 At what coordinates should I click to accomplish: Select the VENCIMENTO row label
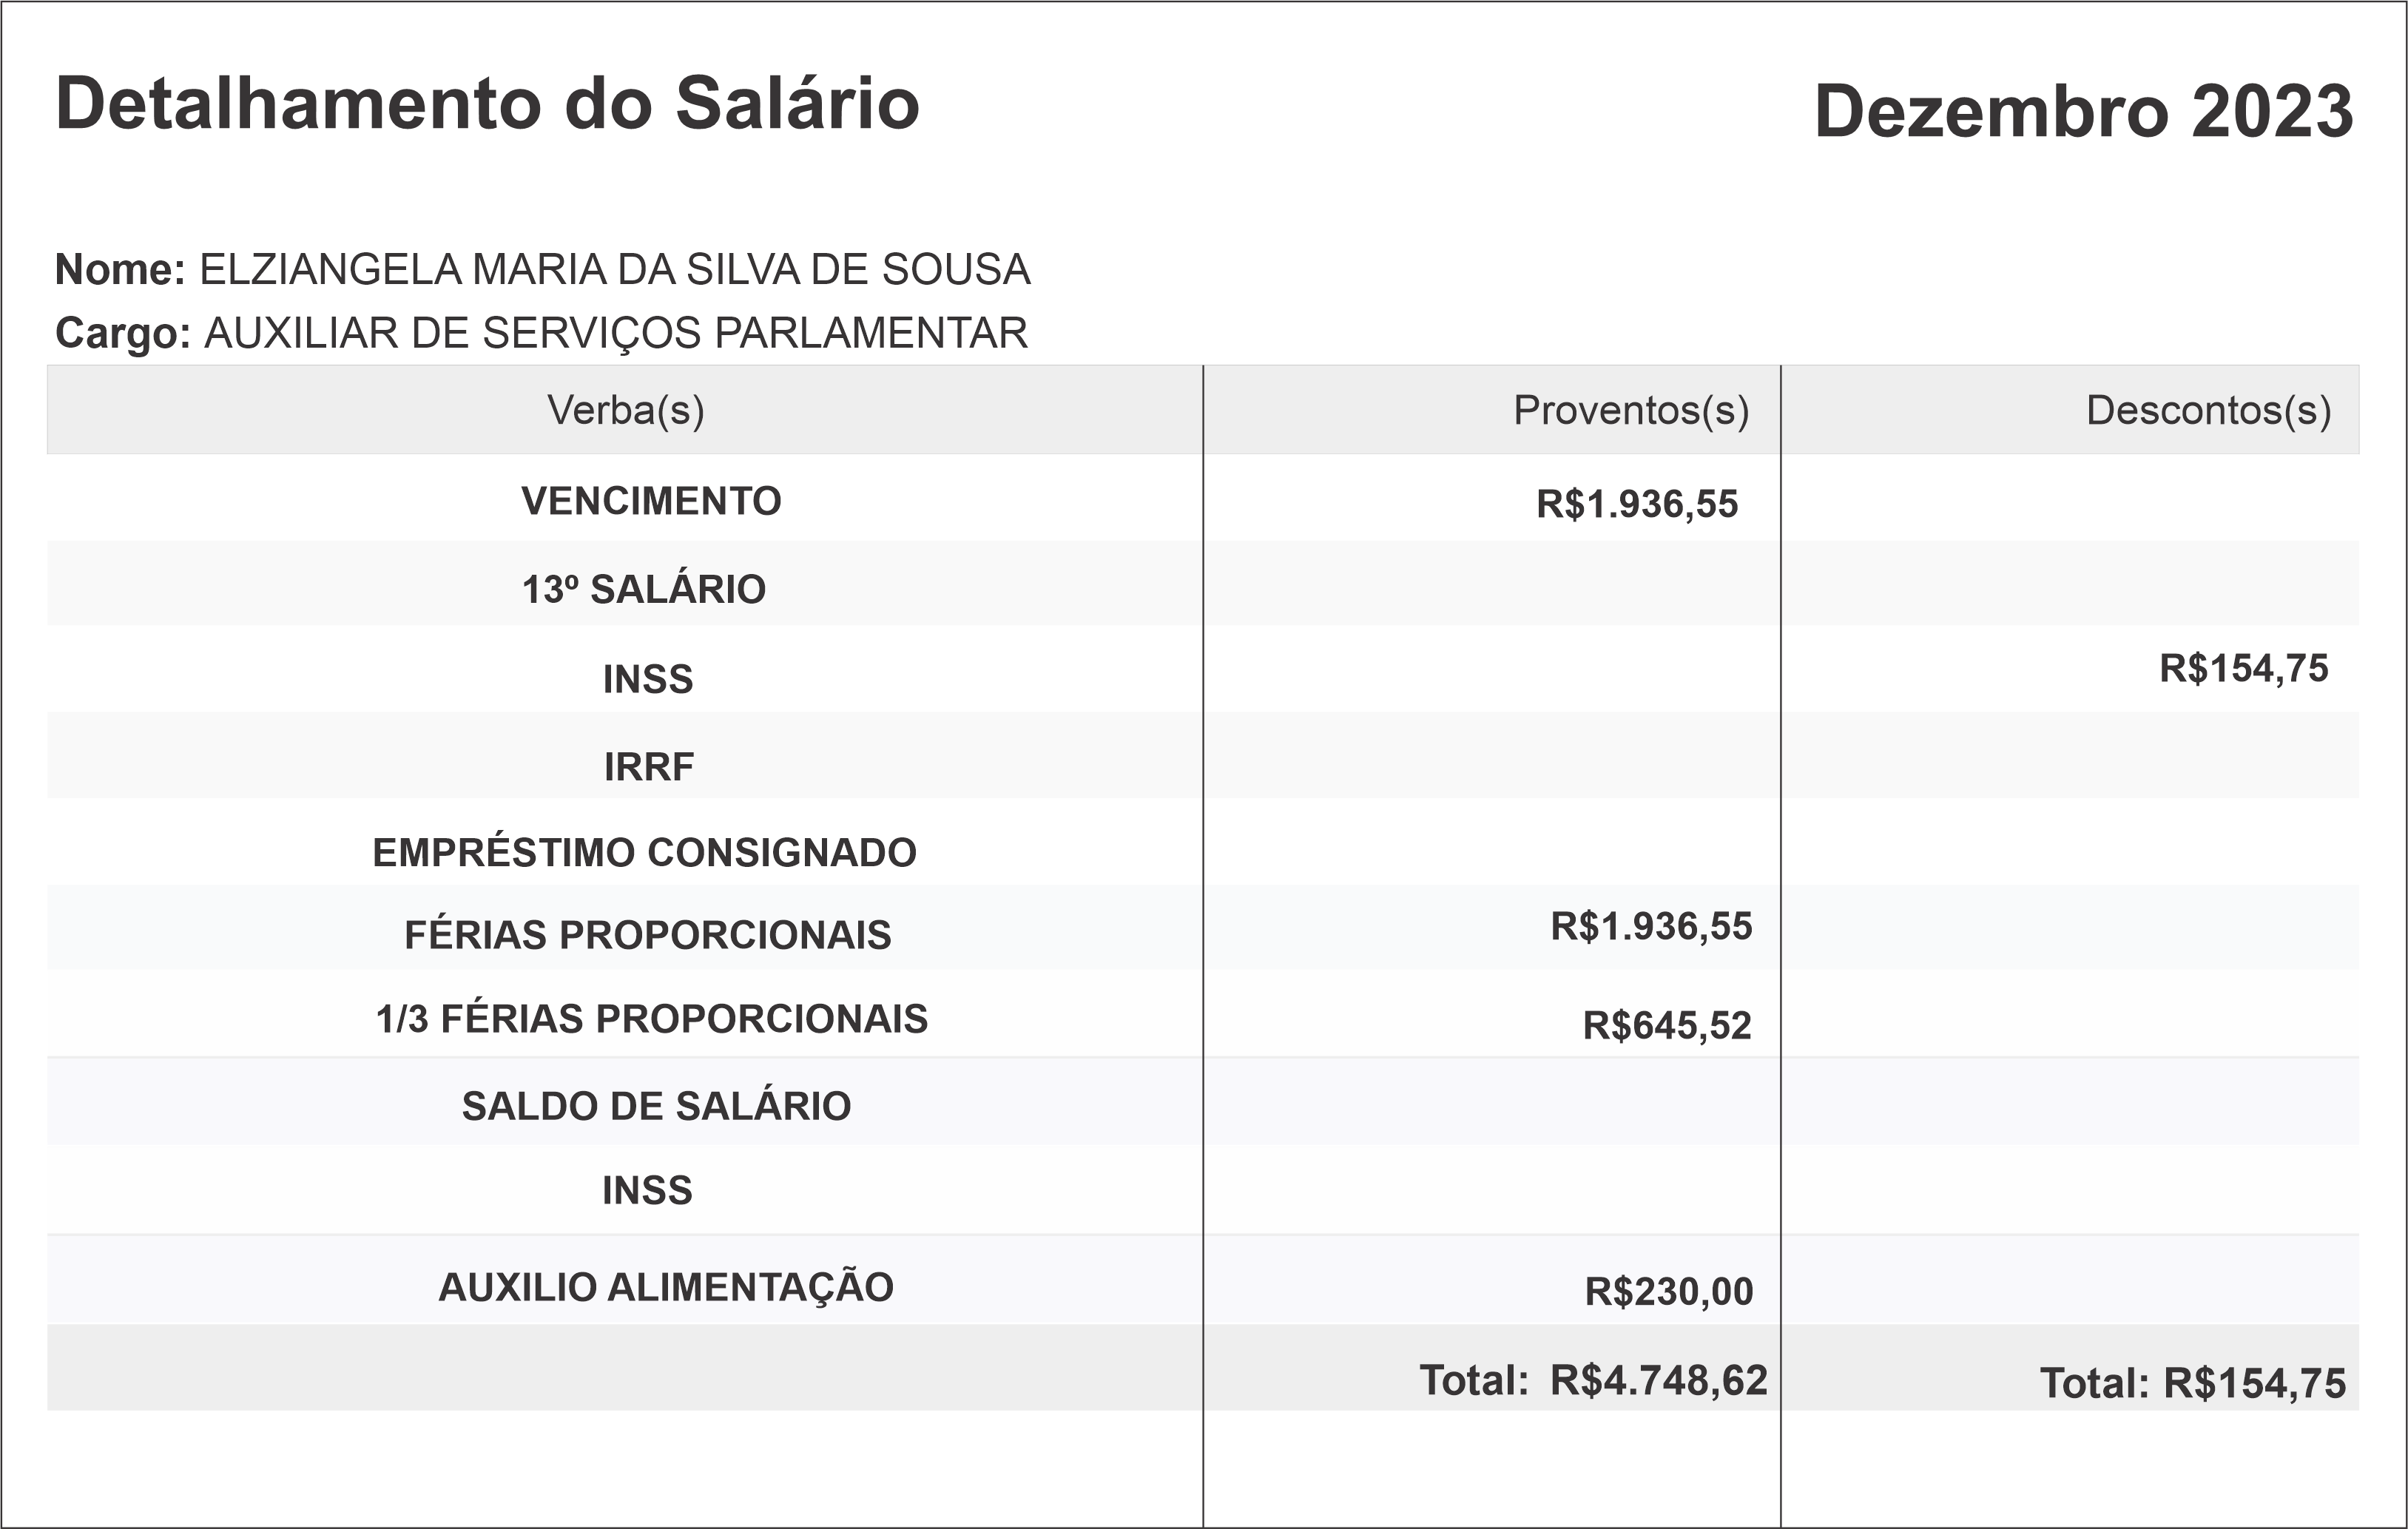pyautogui.click(x=651, y=501)
